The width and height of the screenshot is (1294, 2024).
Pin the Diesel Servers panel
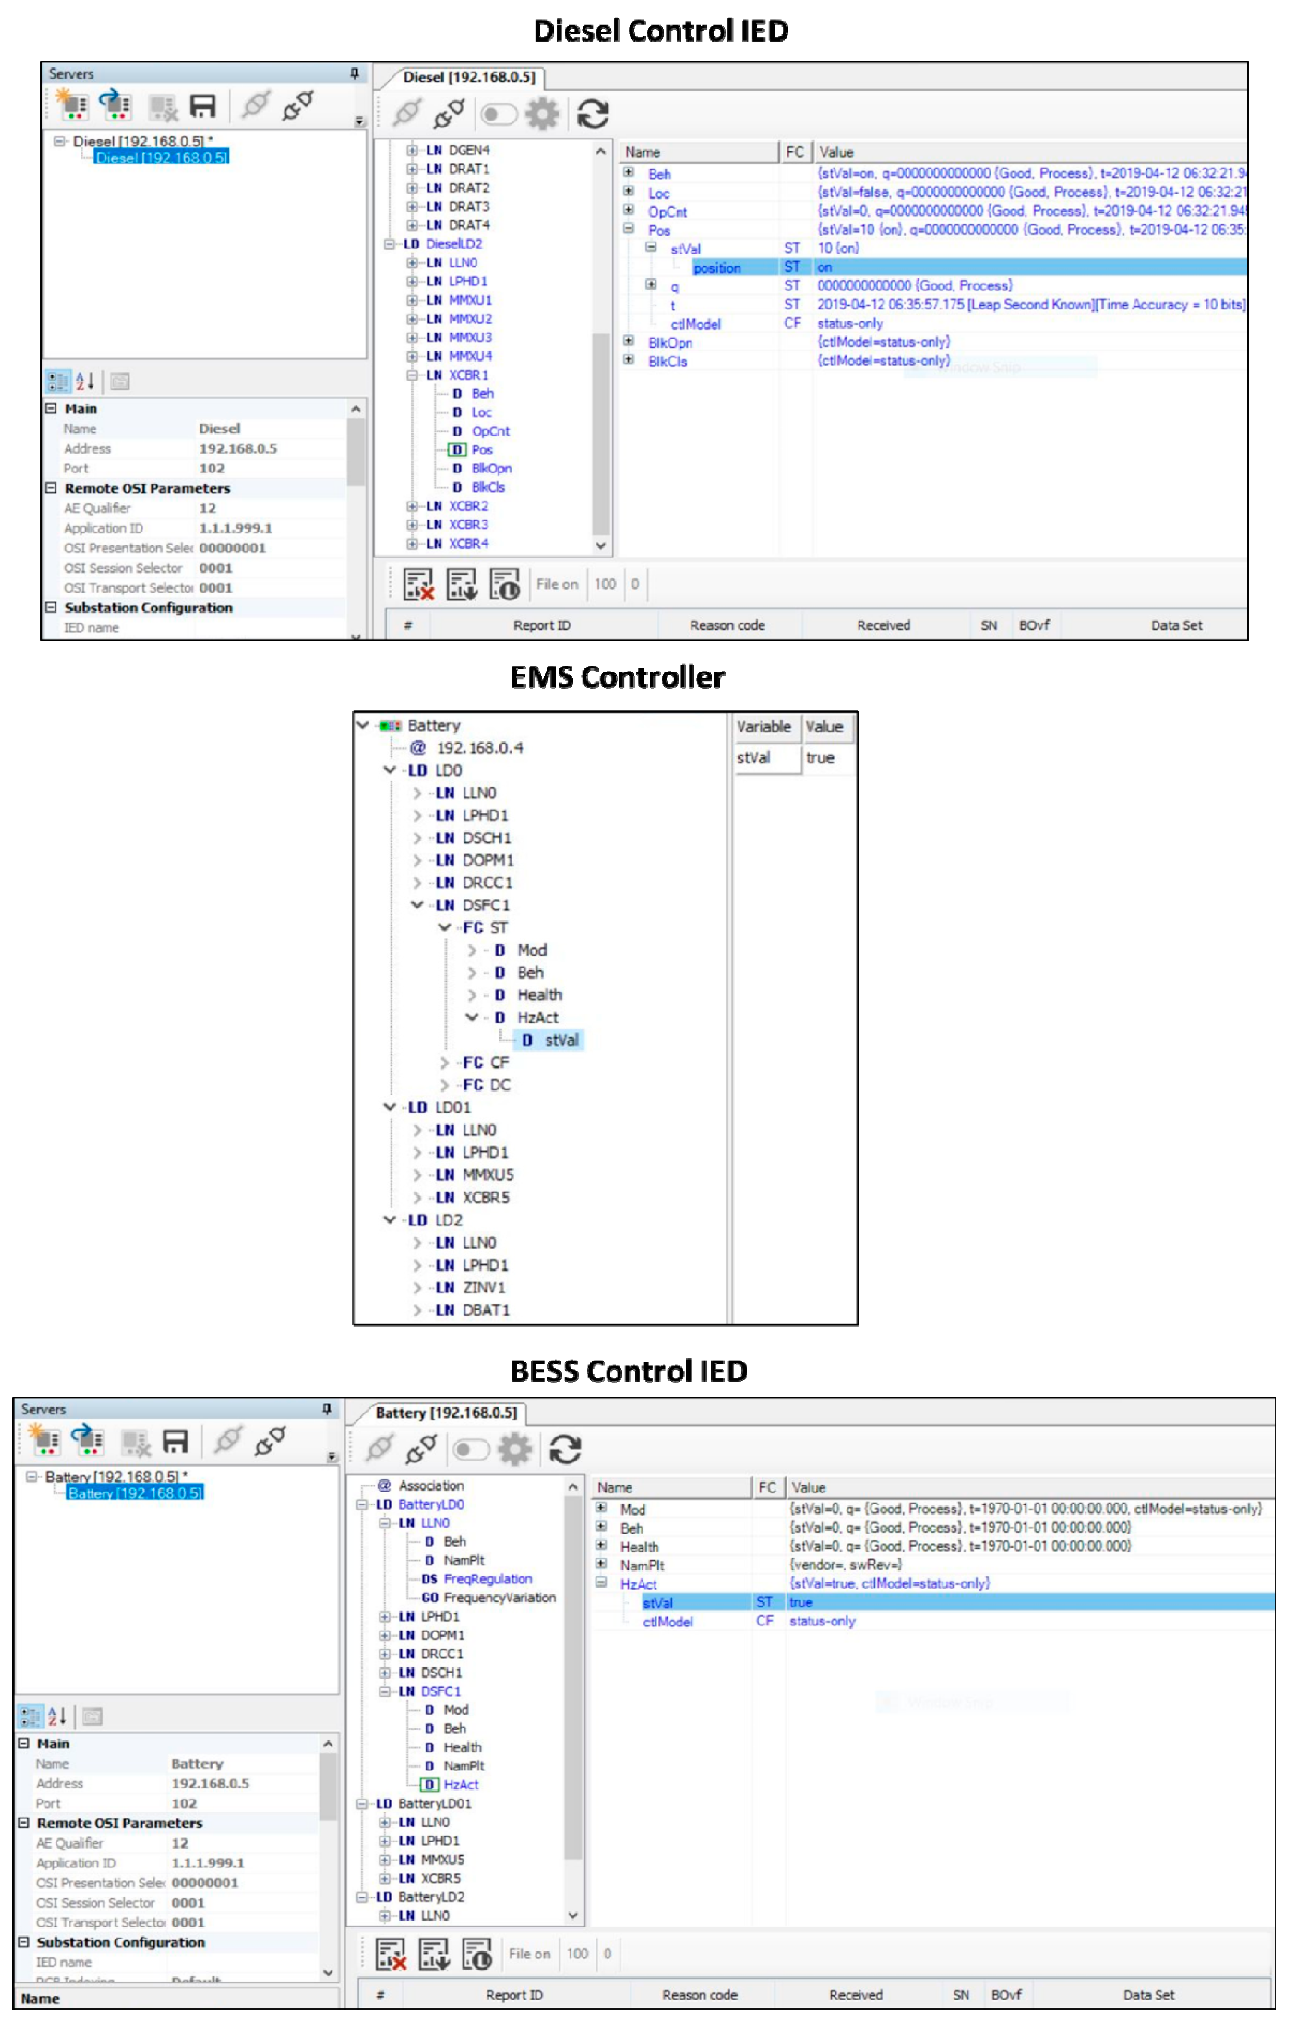click(354, 74)
